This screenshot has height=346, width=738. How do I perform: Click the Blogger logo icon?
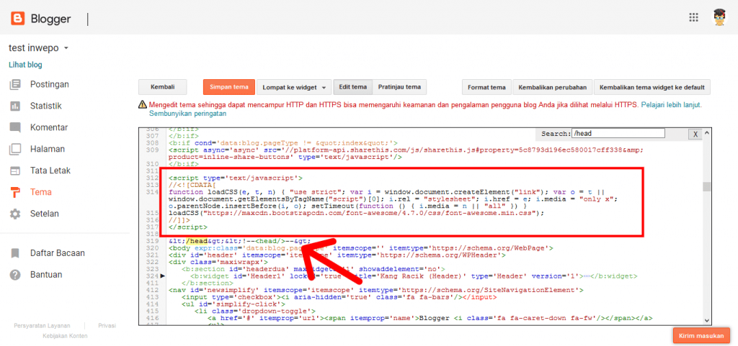tap(18, 19)
